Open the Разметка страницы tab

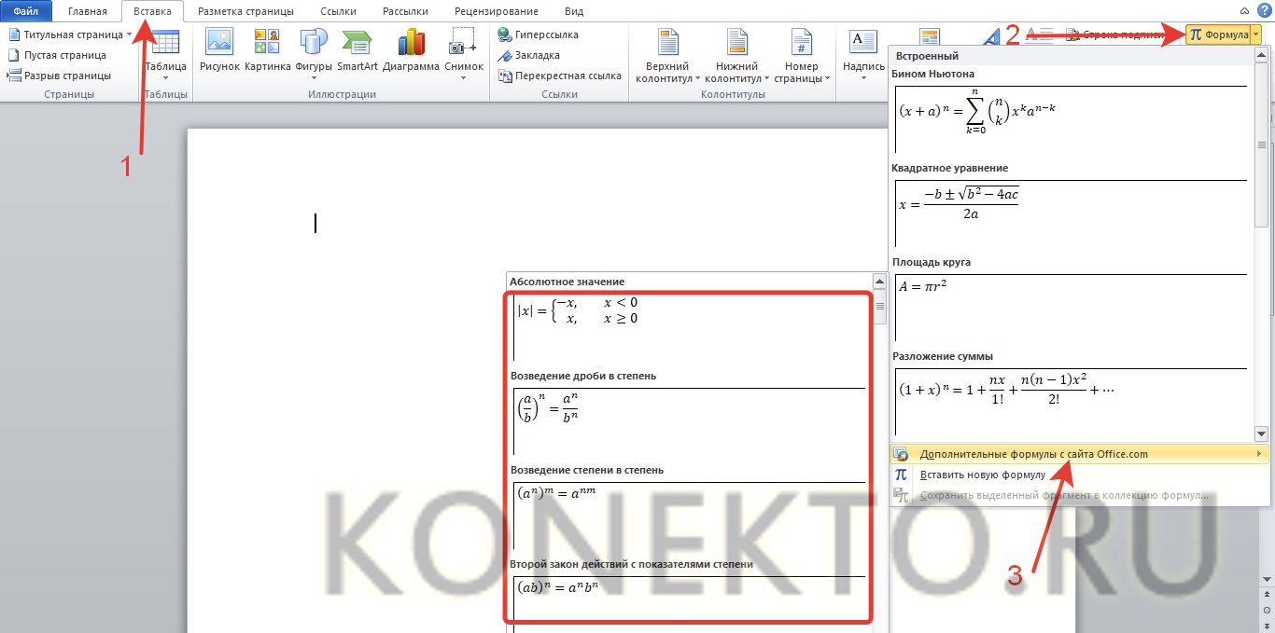coord(245,11)
